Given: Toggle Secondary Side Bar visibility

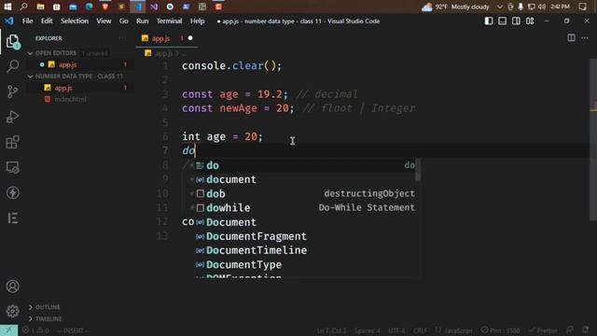Looking at the screenshot, I should (516, 21).
